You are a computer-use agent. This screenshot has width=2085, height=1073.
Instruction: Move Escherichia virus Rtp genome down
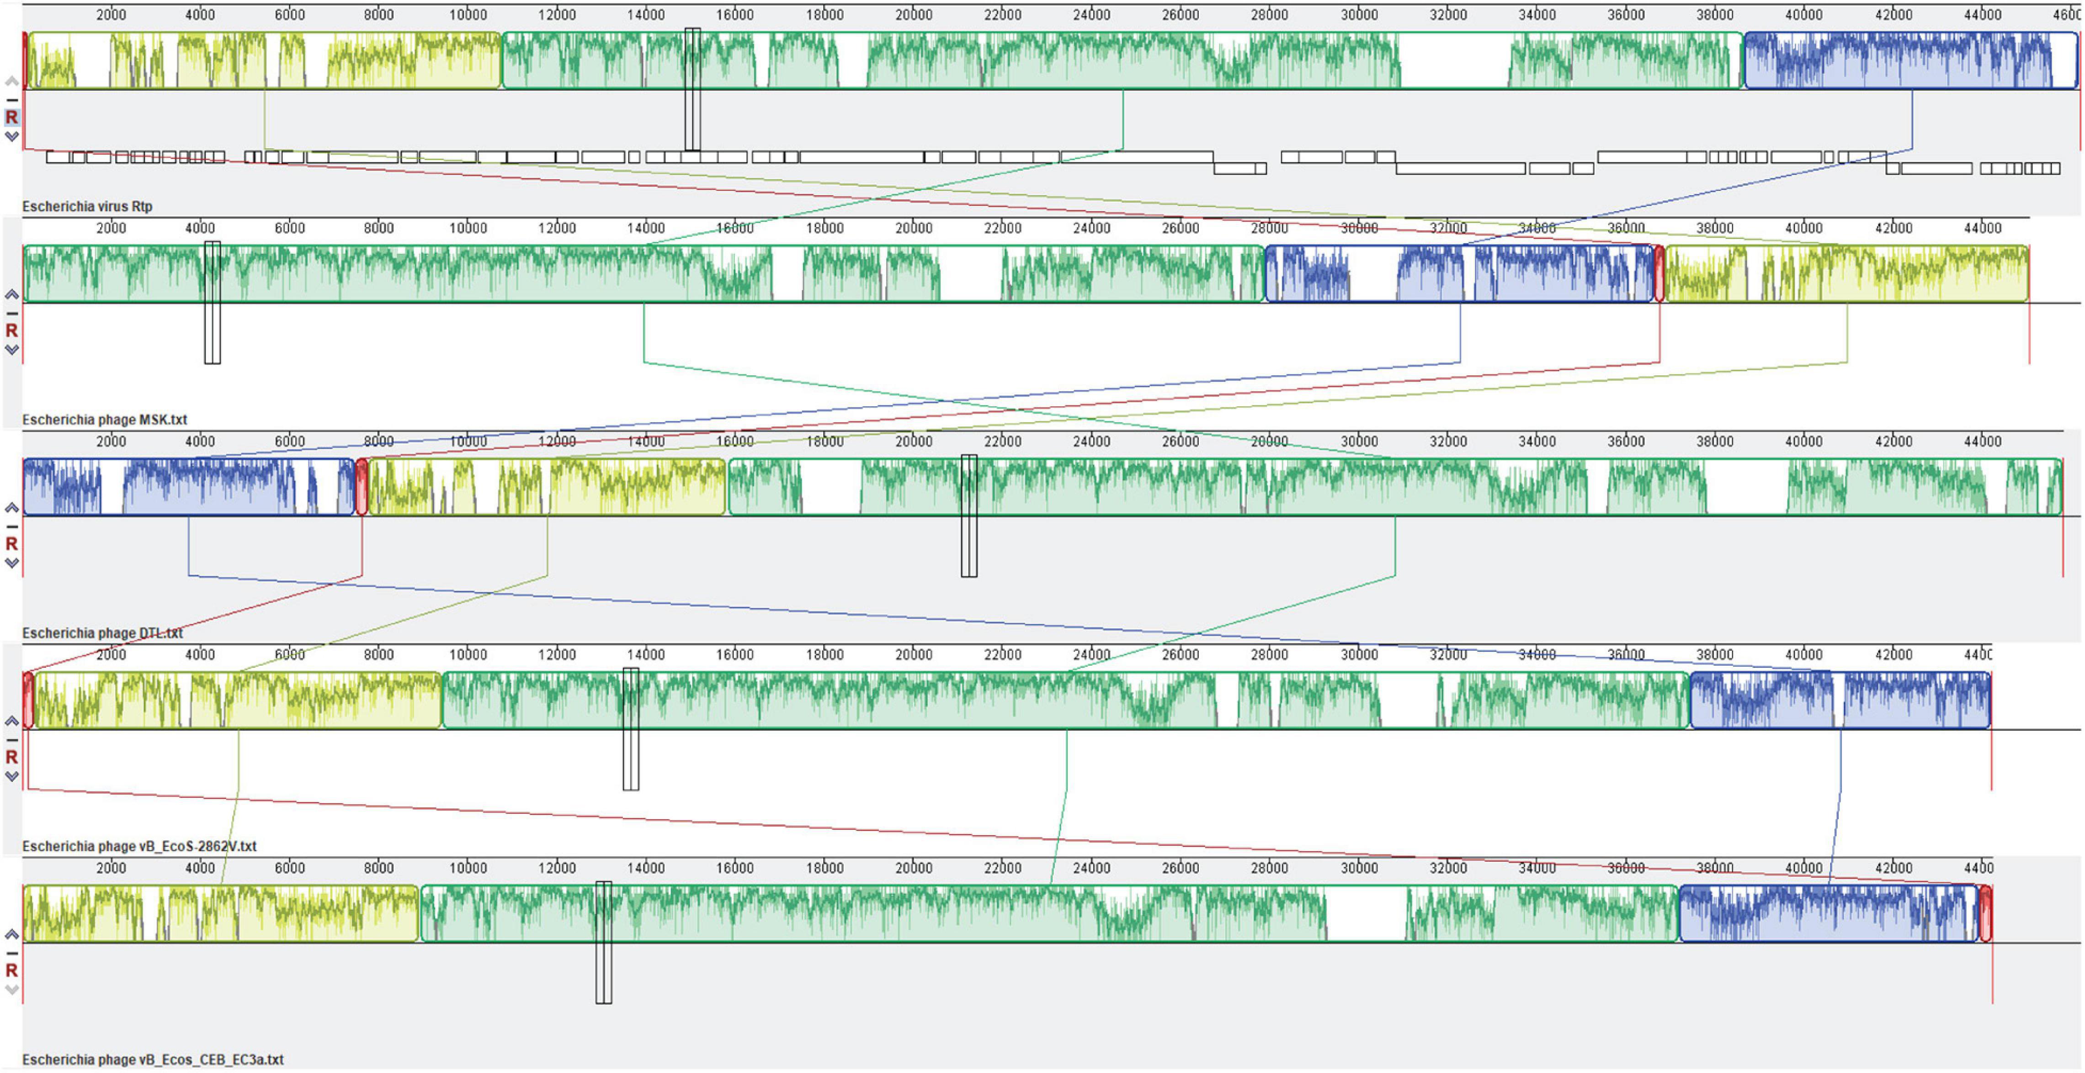click(x=11, y=136)
